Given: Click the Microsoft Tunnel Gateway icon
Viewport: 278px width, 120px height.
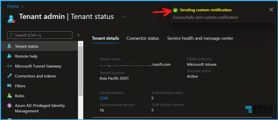Looking at the screenshot, I should (x=10, y=66).
